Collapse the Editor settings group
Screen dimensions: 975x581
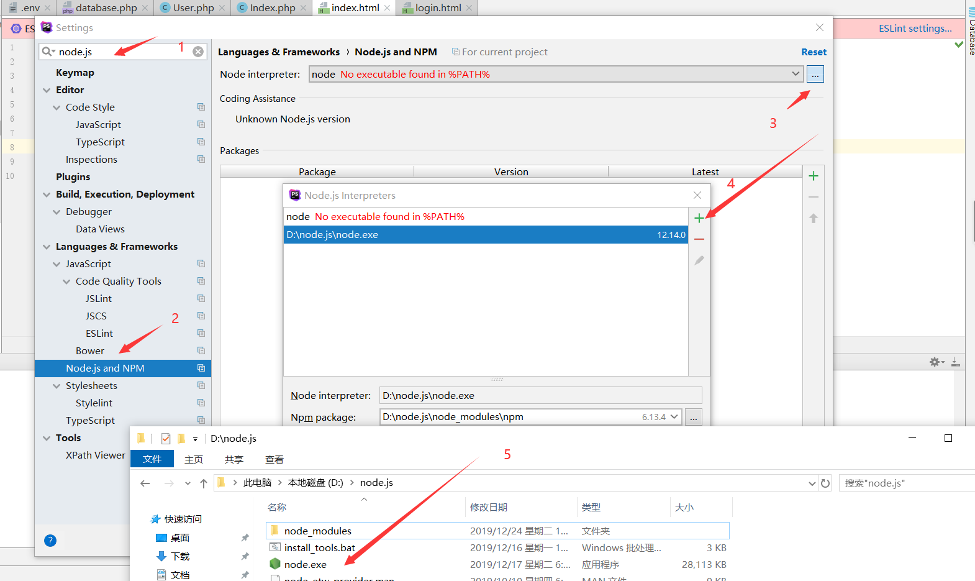coord(47,90)
